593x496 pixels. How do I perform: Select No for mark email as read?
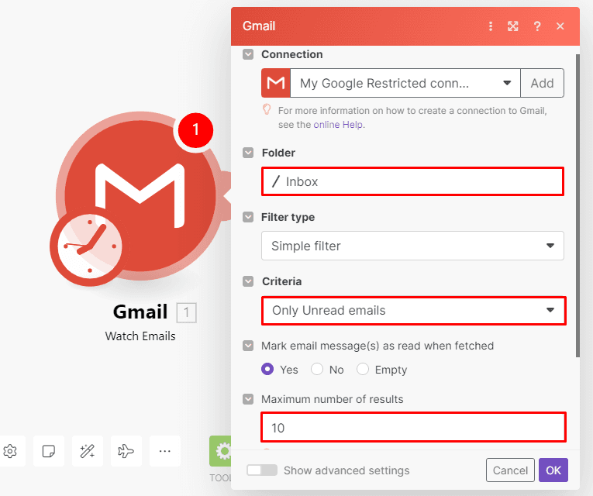[x=317, y=370]
